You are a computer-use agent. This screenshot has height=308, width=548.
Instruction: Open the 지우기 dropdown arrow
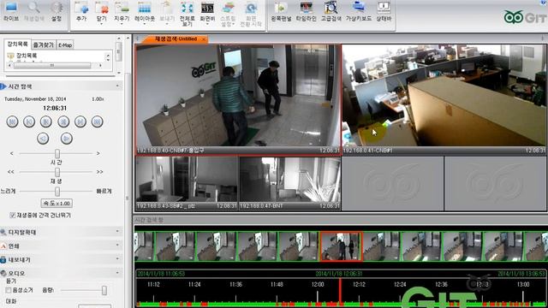tap(122, 25)
